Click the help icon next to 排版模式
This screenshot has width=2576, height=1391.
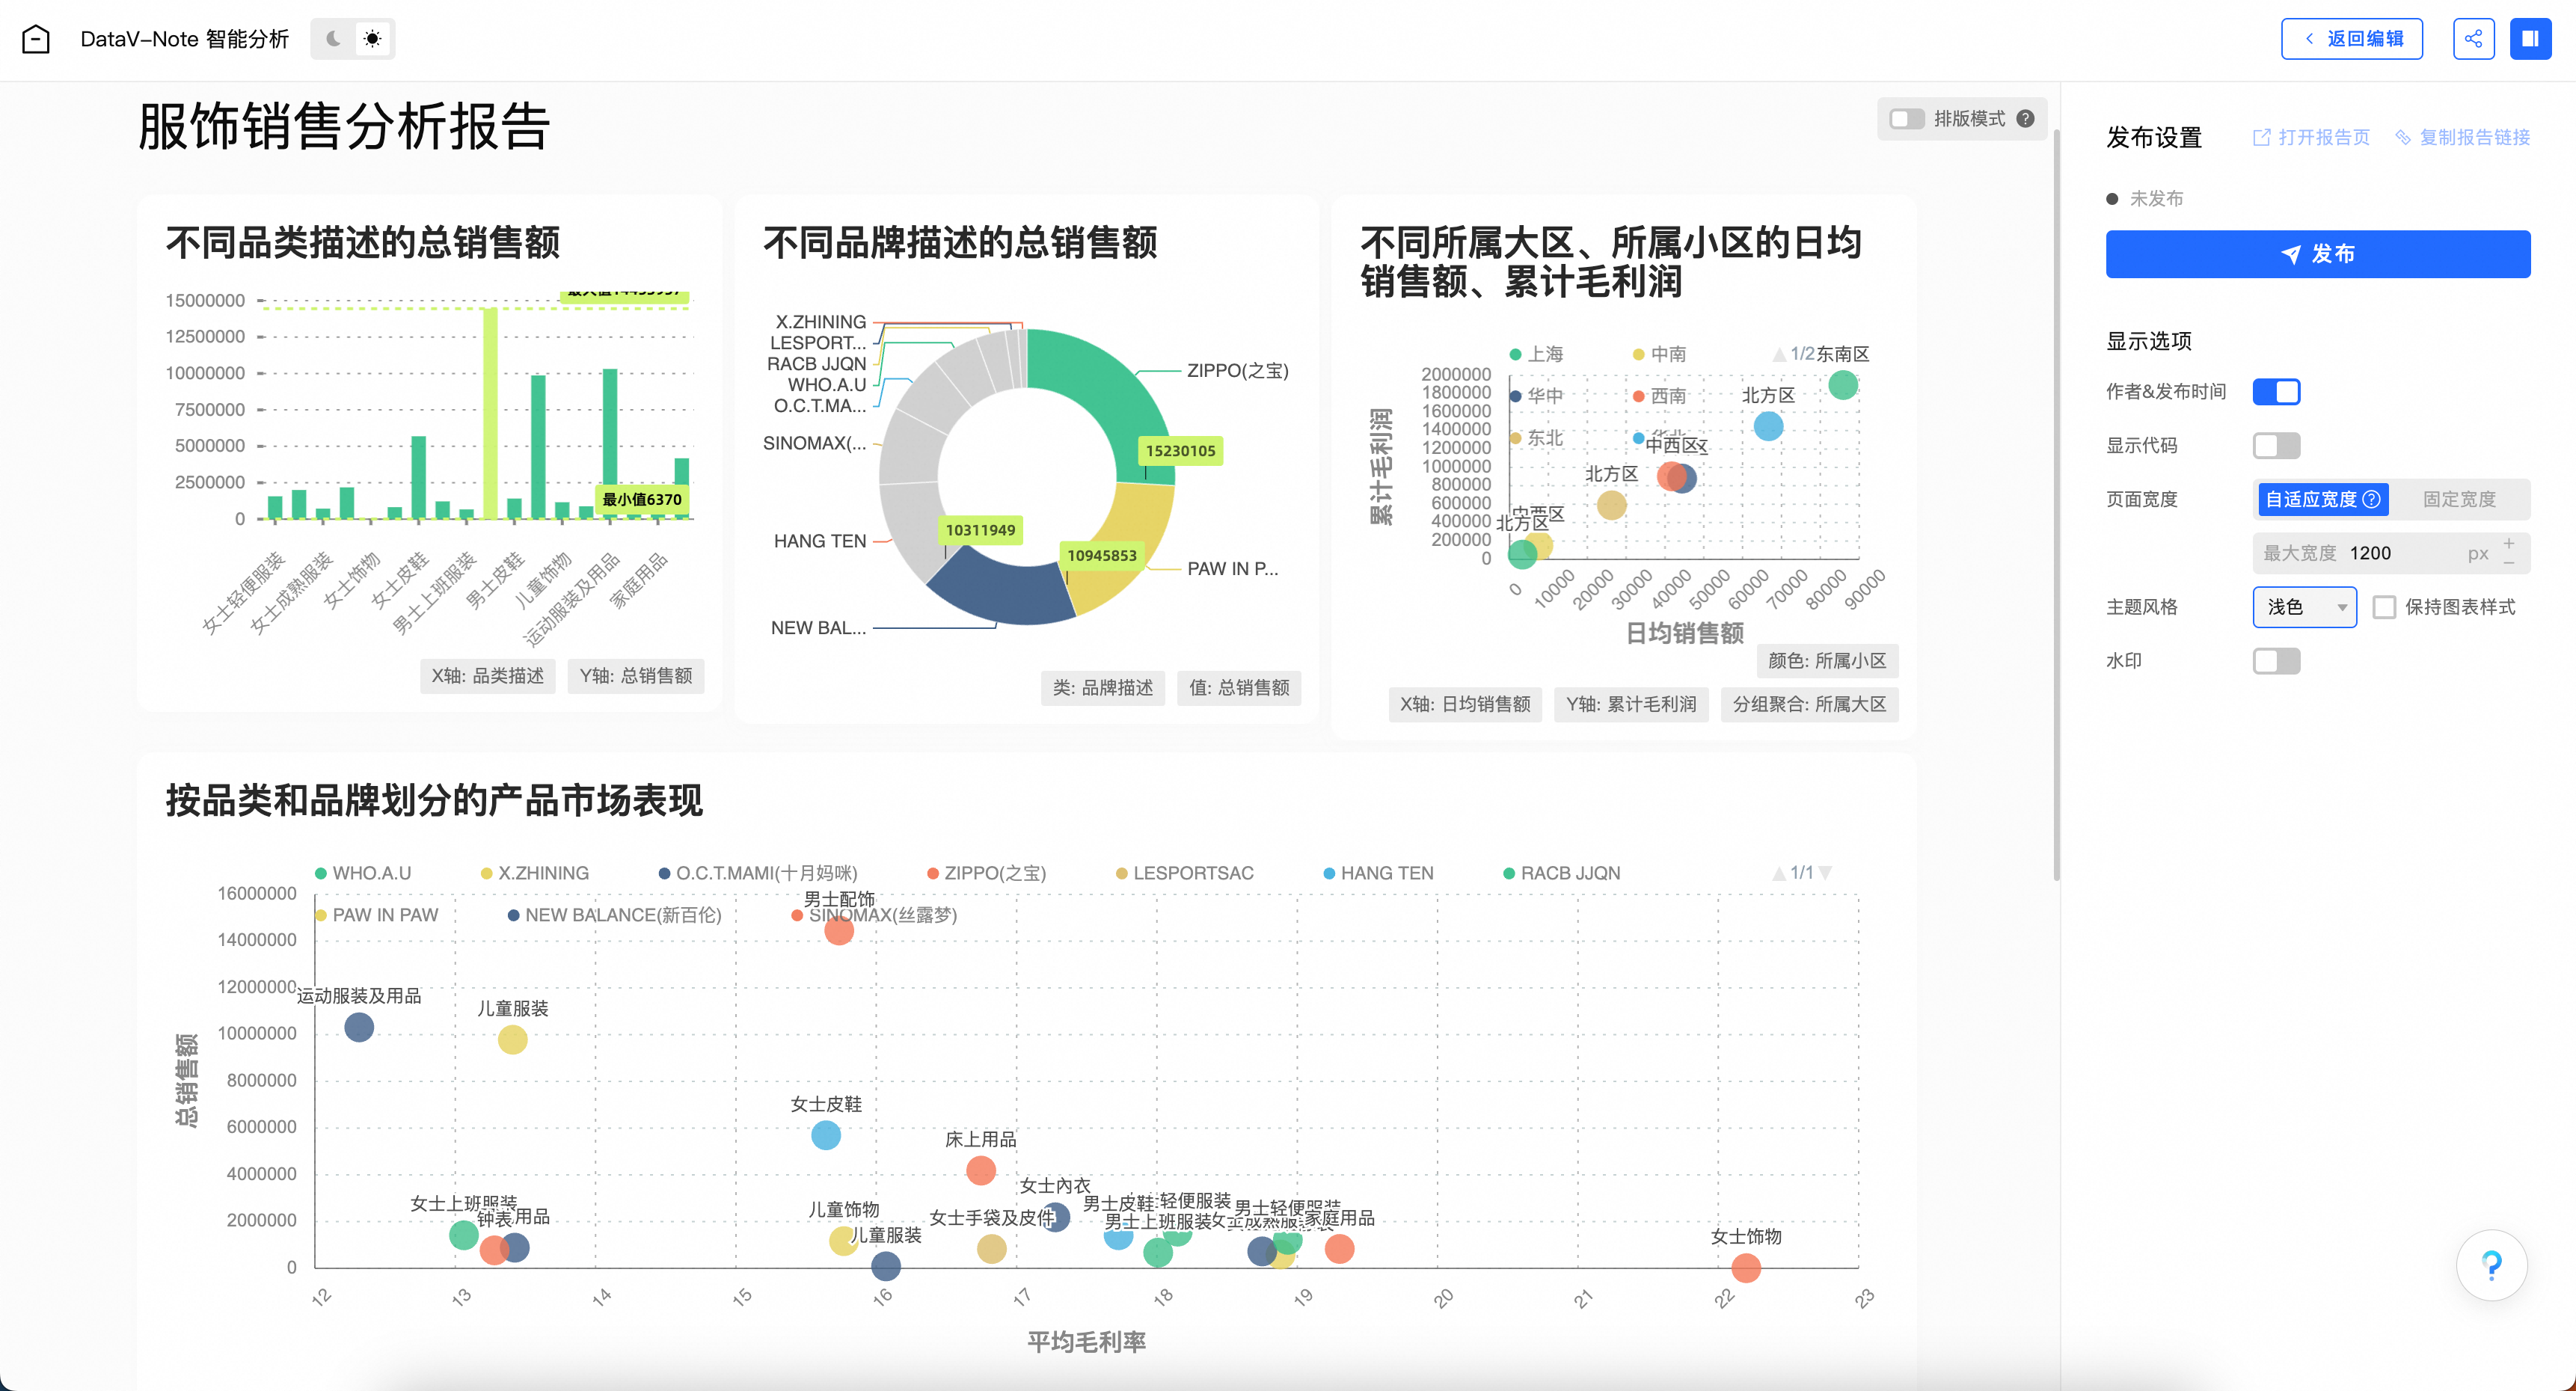tap(2025, 119)
